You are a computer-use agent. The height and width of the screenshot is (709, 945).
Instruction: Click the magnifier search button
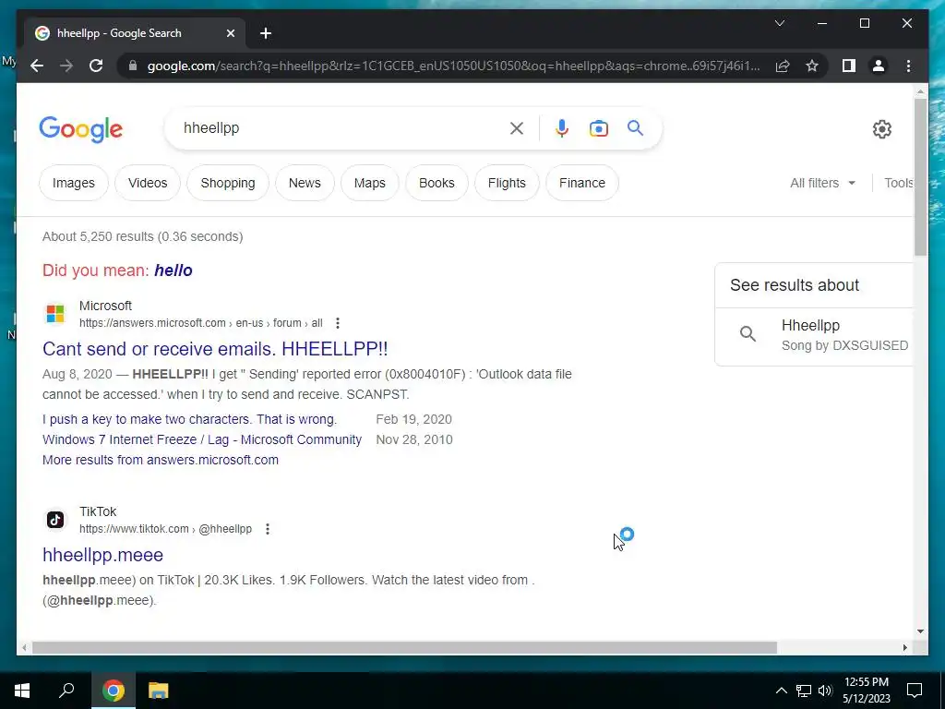pyautogui.click(x=635, y=127)
